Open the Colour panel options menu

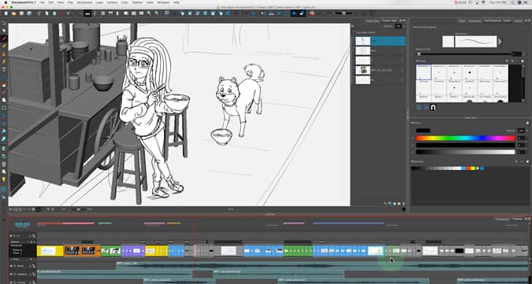click(527, 123)
